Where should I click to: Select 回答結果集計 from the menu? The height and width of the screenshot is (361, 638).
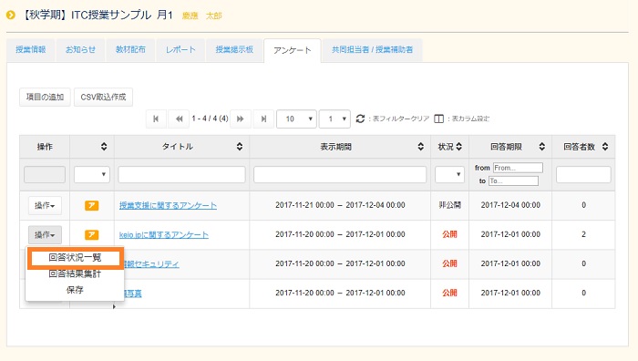click(x=75, y=273)
